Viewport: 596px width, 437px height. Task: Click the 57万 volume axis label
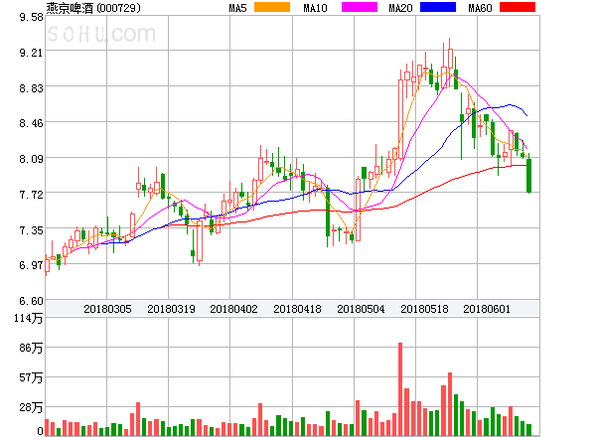coord(31,377)
